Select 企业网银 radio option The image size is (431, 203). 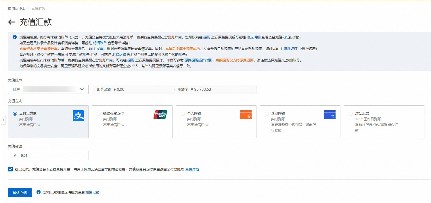pos(267,113)
